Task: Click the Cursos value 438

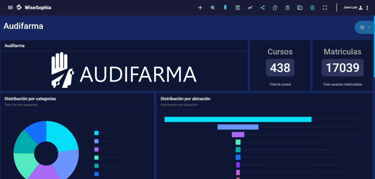Action: coord(280,68)
